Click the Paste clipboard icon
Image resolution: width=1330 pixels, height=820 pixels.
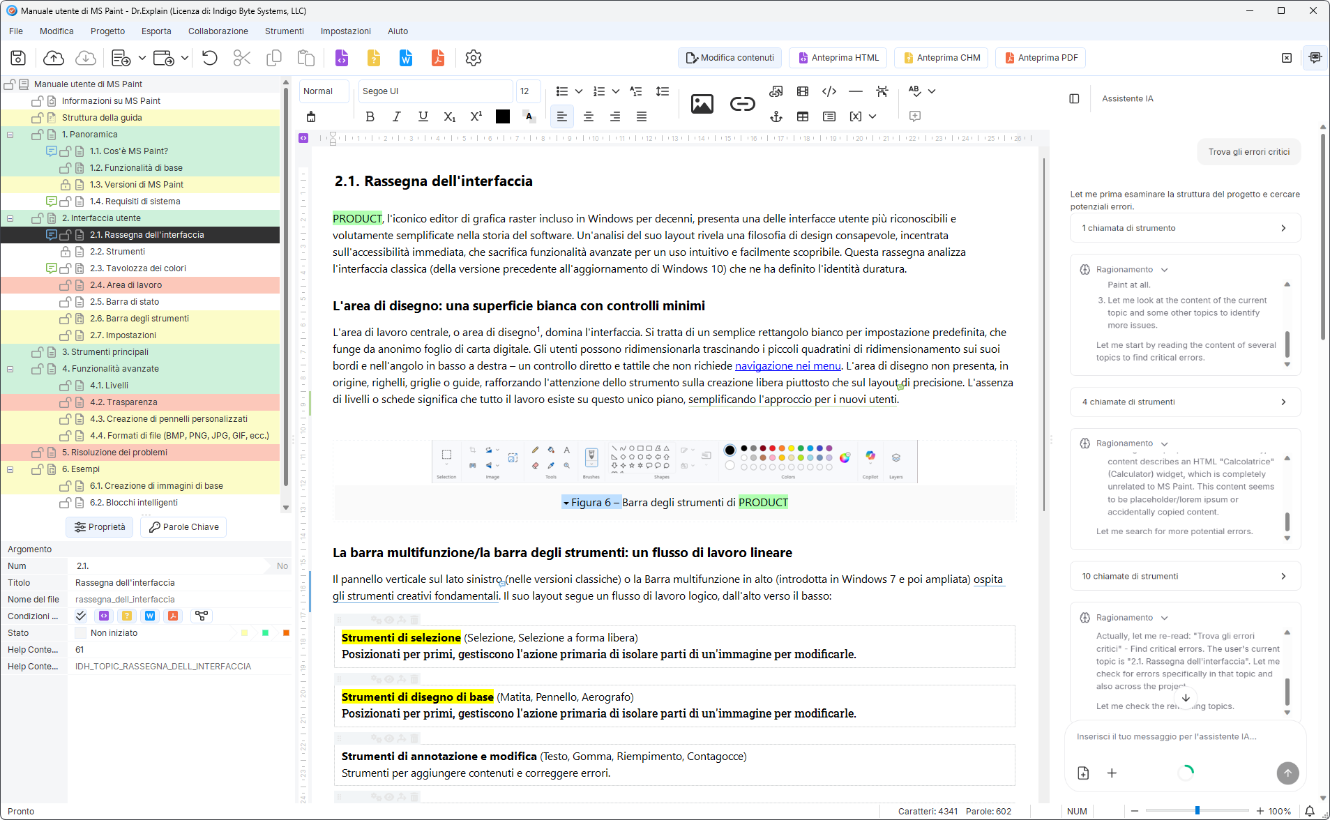click(306, 58)
